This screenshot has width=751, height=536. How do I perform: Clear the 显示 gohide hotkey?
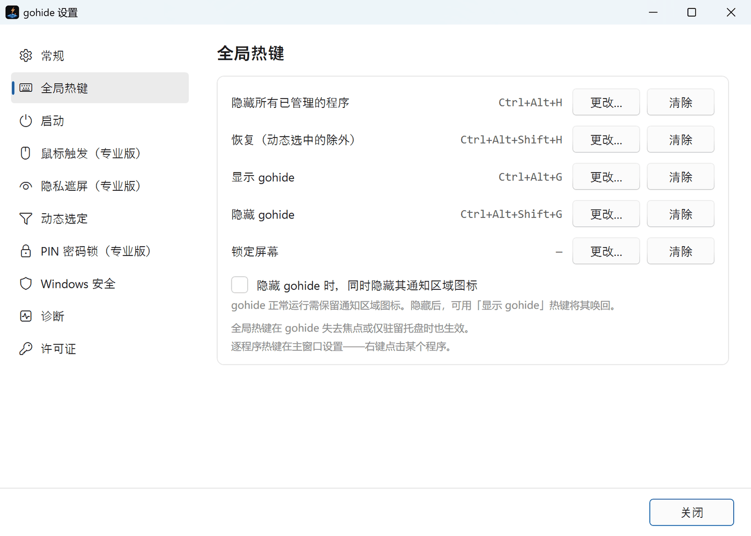(681, 177)
